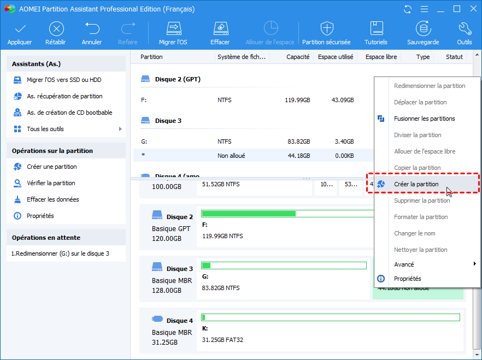This screenshot has height=360, width=482.
Task: Undo with the Annuler arrow icon
Action: tap(92, 29)
